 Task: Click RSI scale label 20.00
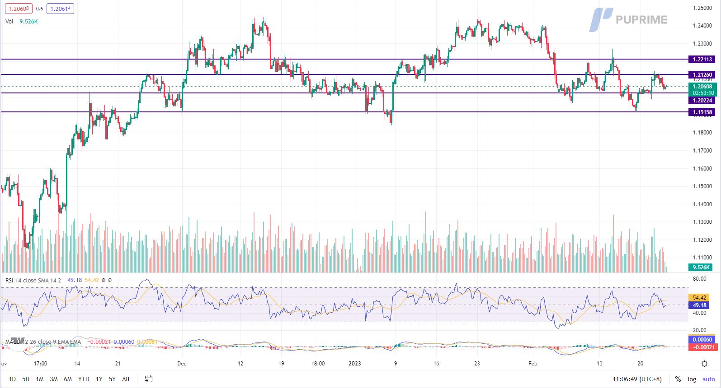699,330
